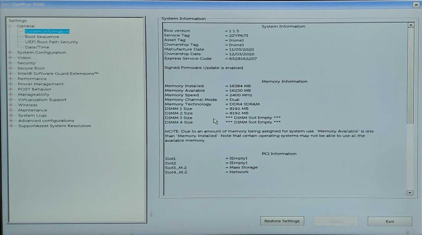The image size is (422, 235).
Task: Click the scroll up arrow in System Information
Action: click(411, 25)
